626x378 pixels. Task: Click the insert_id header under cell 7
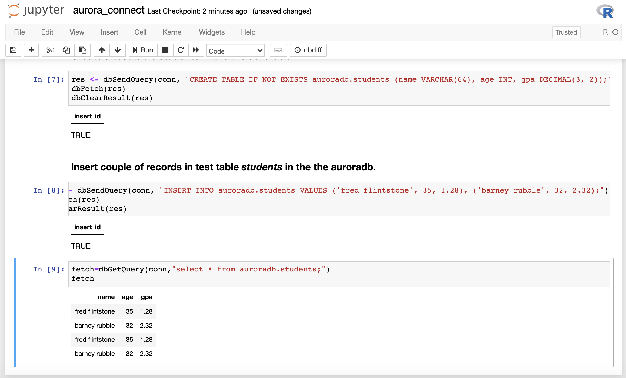[87, 116]
